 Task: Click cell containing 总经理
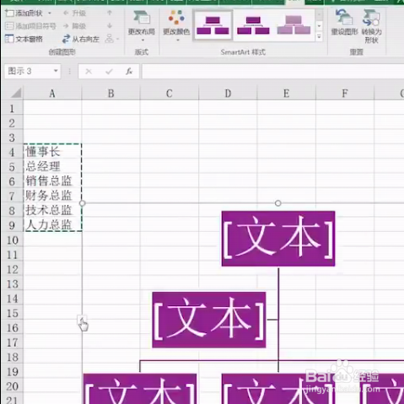click(x=52, y=166)
